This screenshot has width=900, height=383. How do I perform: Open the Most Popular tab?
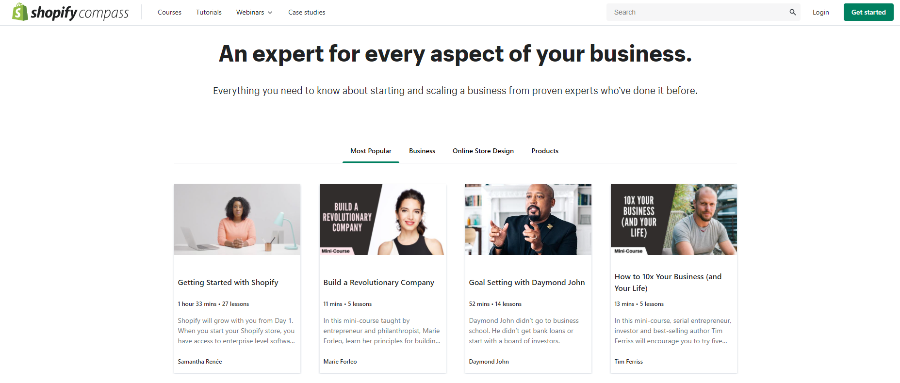(x=371, y=151)
